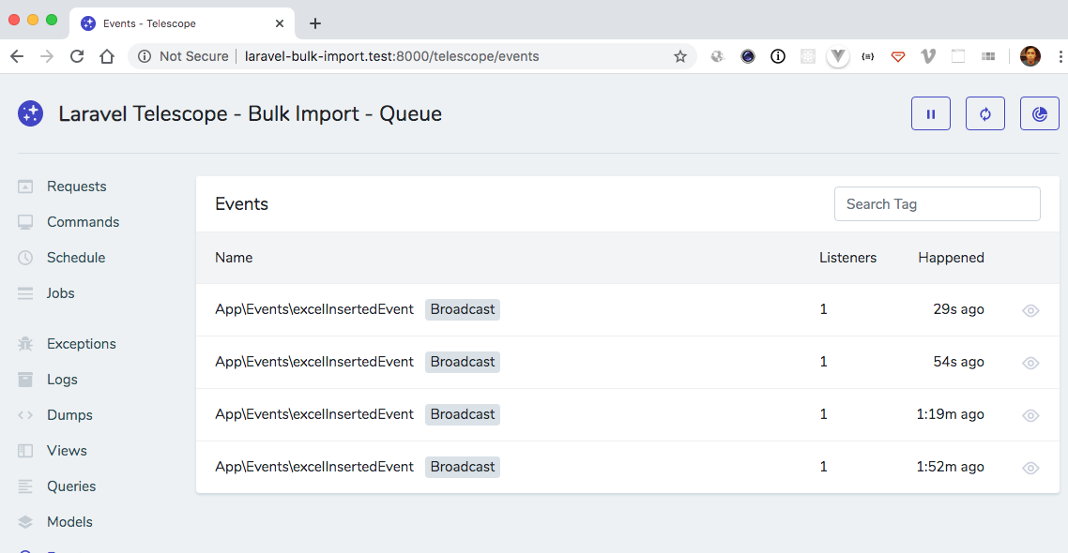Click the Models layers icon
1068x553 pixels.
point(25,522)
